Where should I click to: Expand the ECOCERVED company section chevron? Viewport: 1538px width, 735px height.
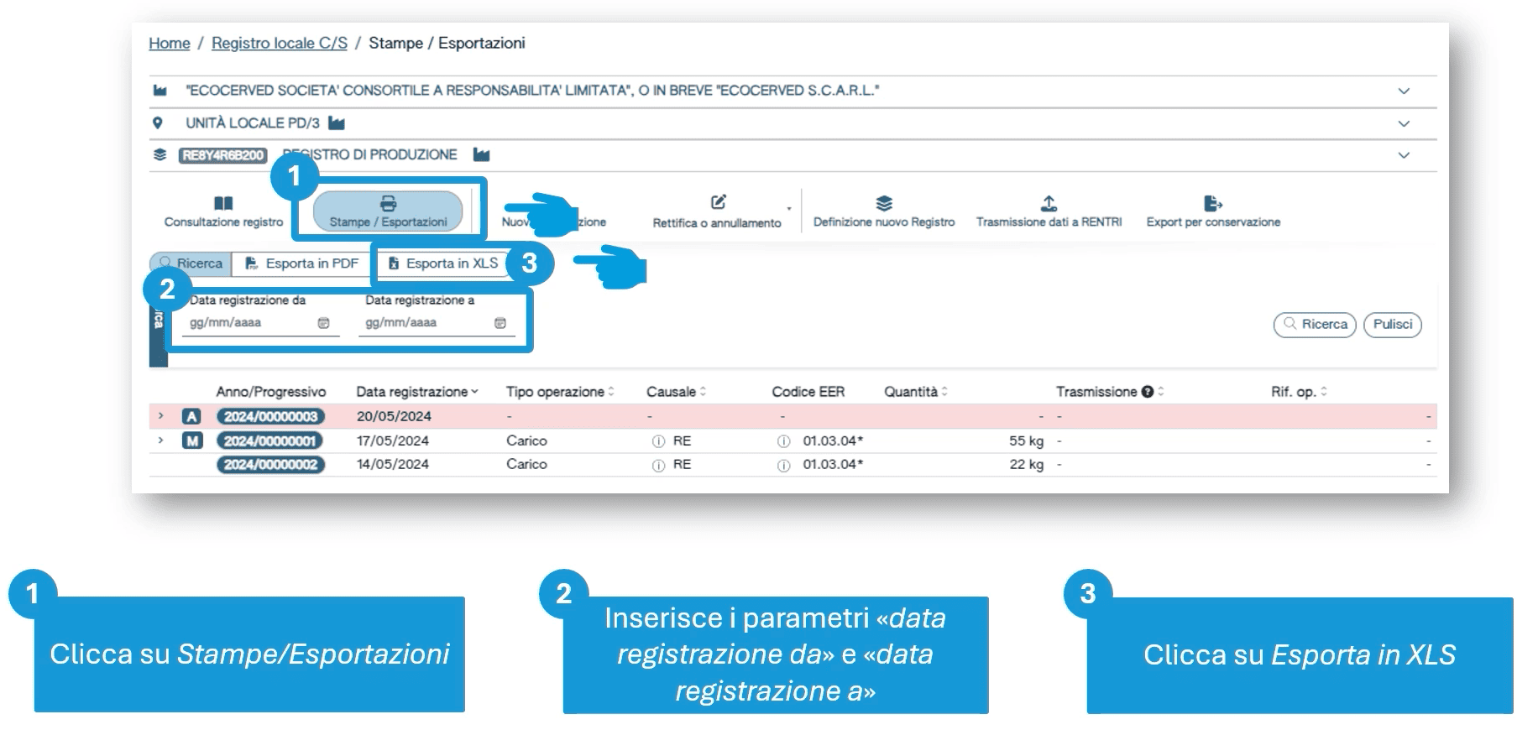coord(1403,91)
